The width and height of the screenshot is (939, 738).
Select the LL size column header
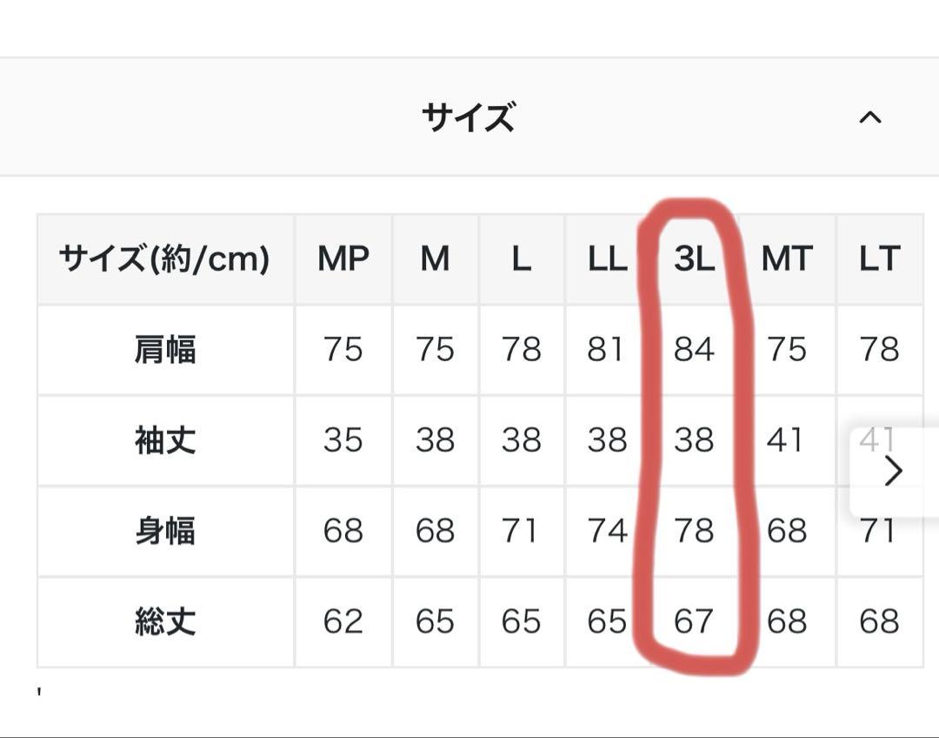click(608, 259)
